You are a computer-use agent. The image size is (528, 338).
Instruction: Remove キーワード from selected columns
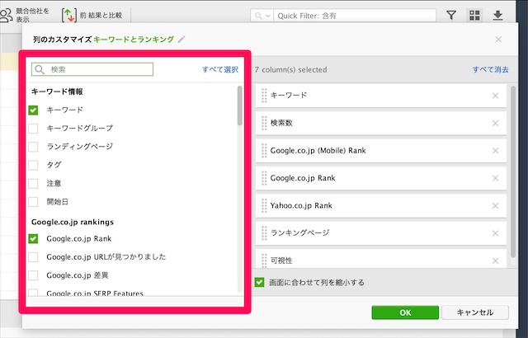(x=495, y=96)
